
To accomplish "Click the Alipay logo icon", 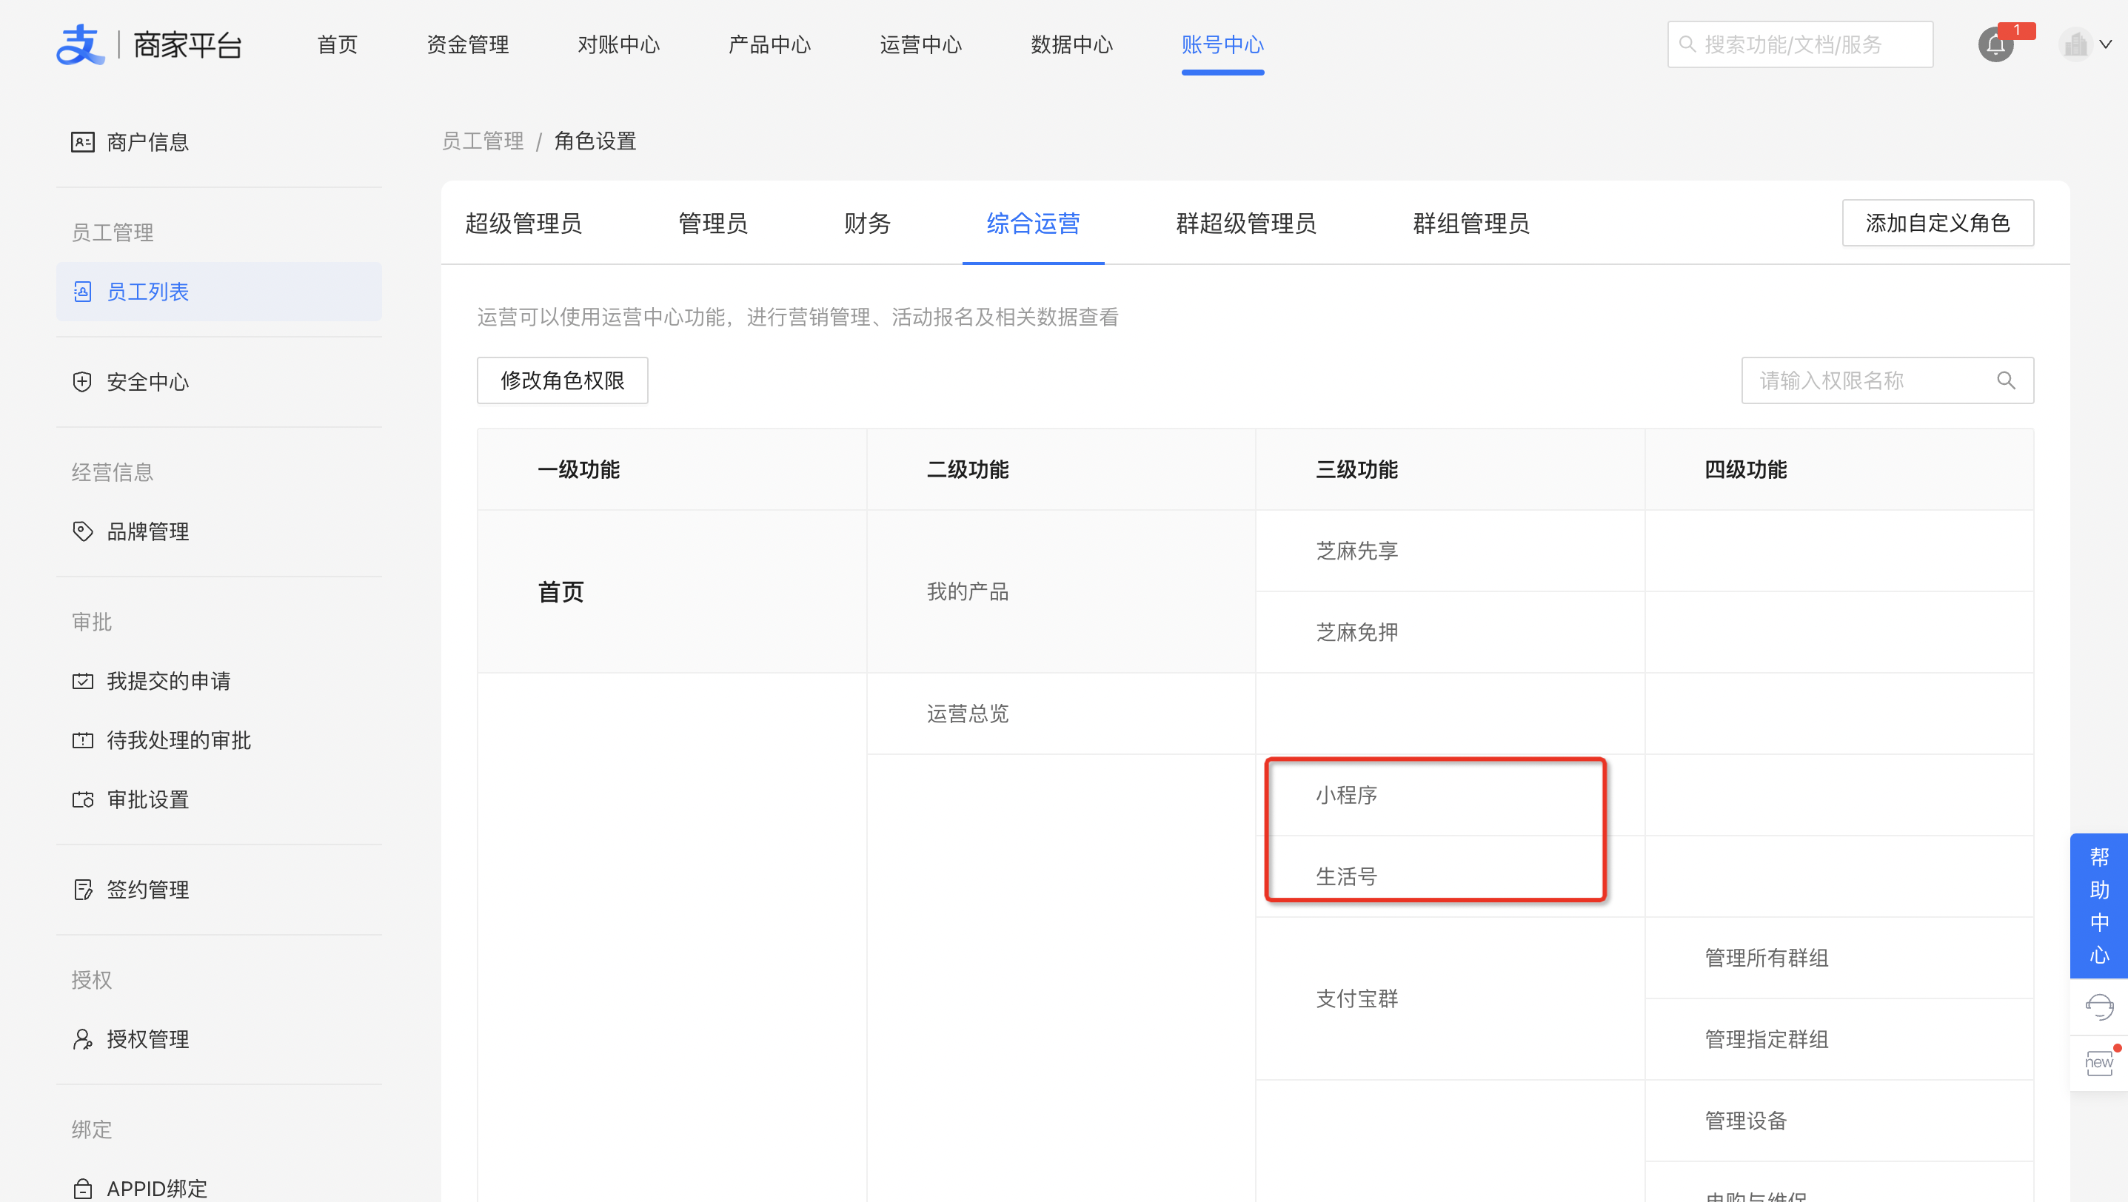I will (x=80, y=44).
